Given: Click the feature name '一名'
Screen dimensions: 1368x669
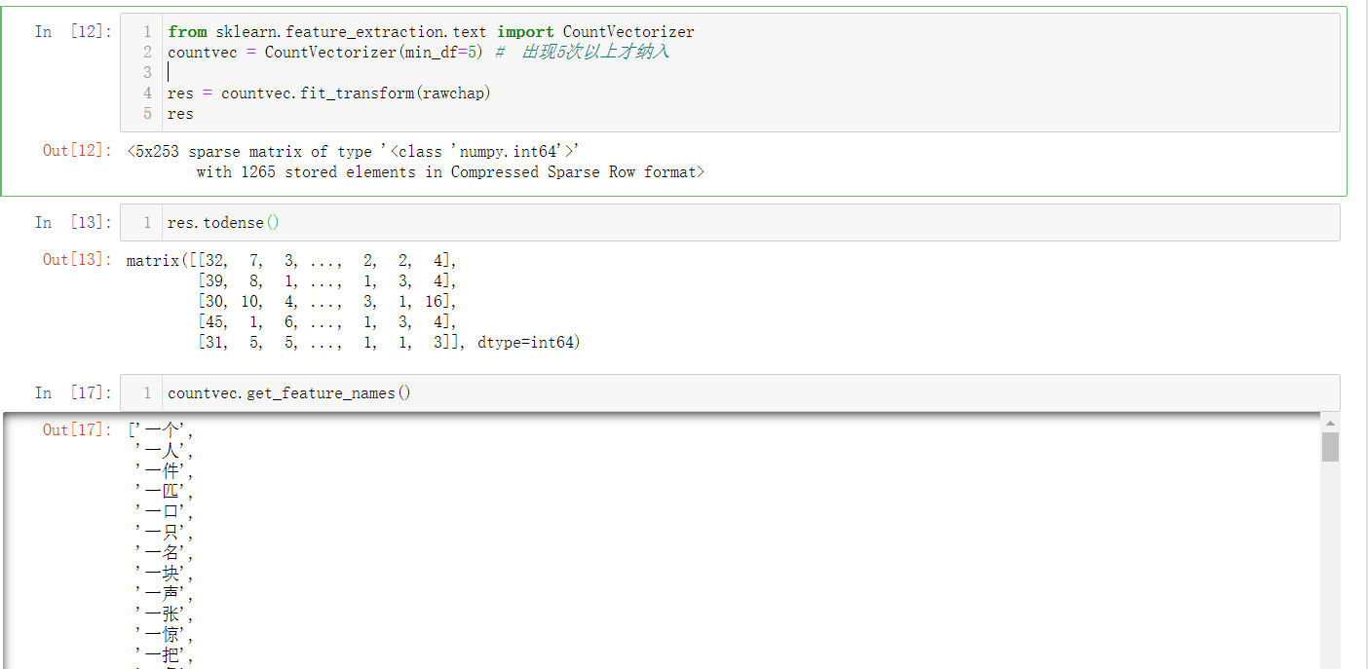Looking at the screenshot, I should (163, 552).
